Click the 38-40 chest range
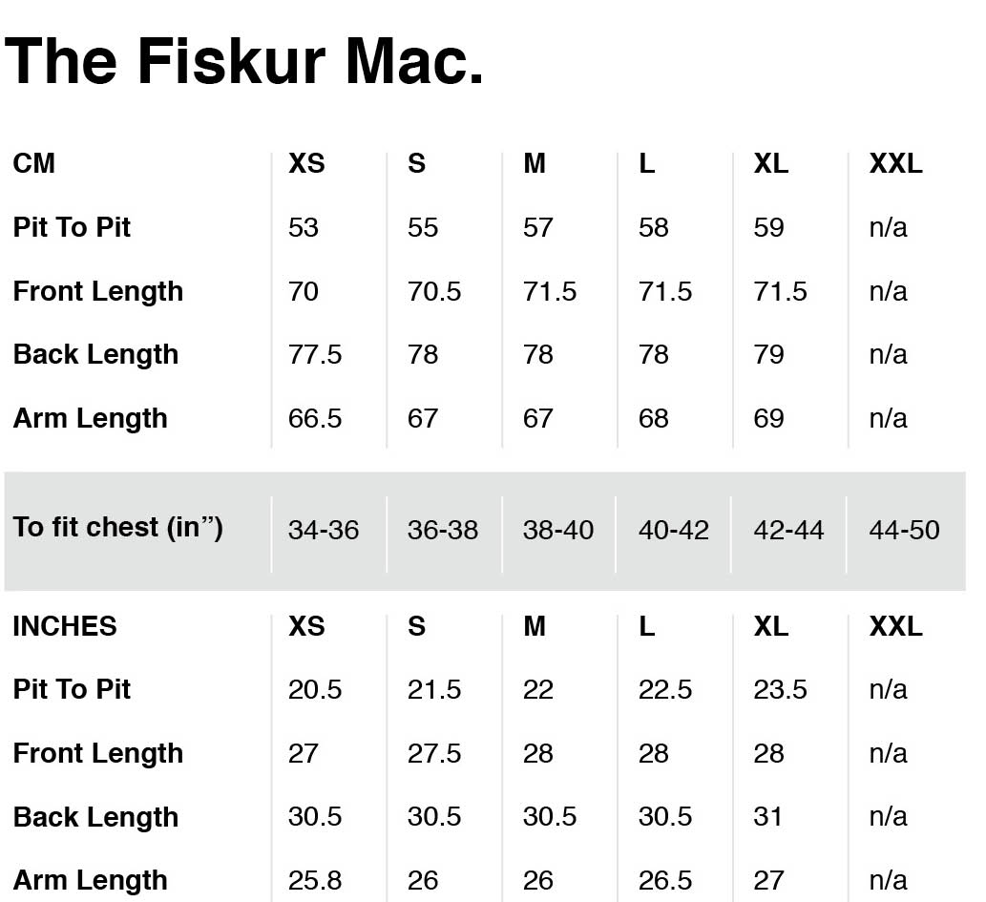The image size is (986, 902). click(557, 531)
